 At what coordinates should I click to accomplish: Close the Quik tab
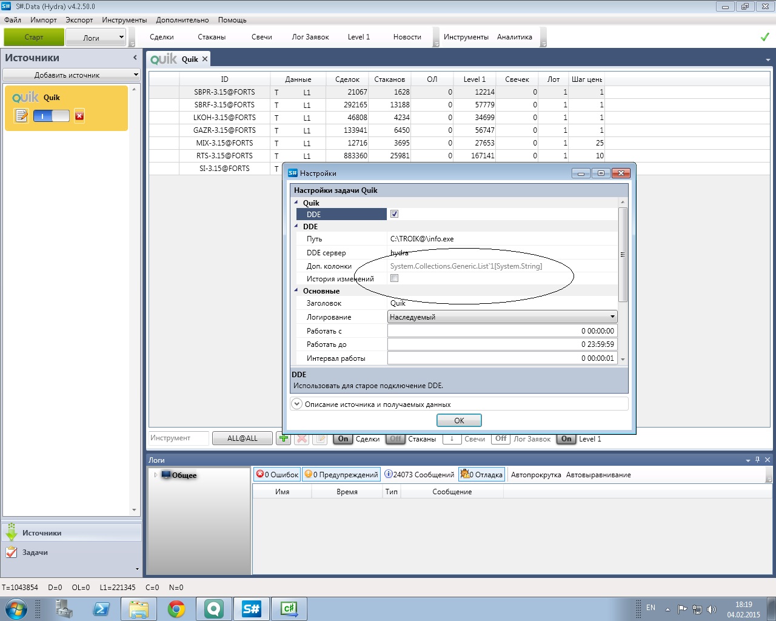click(x=205, y=59)
